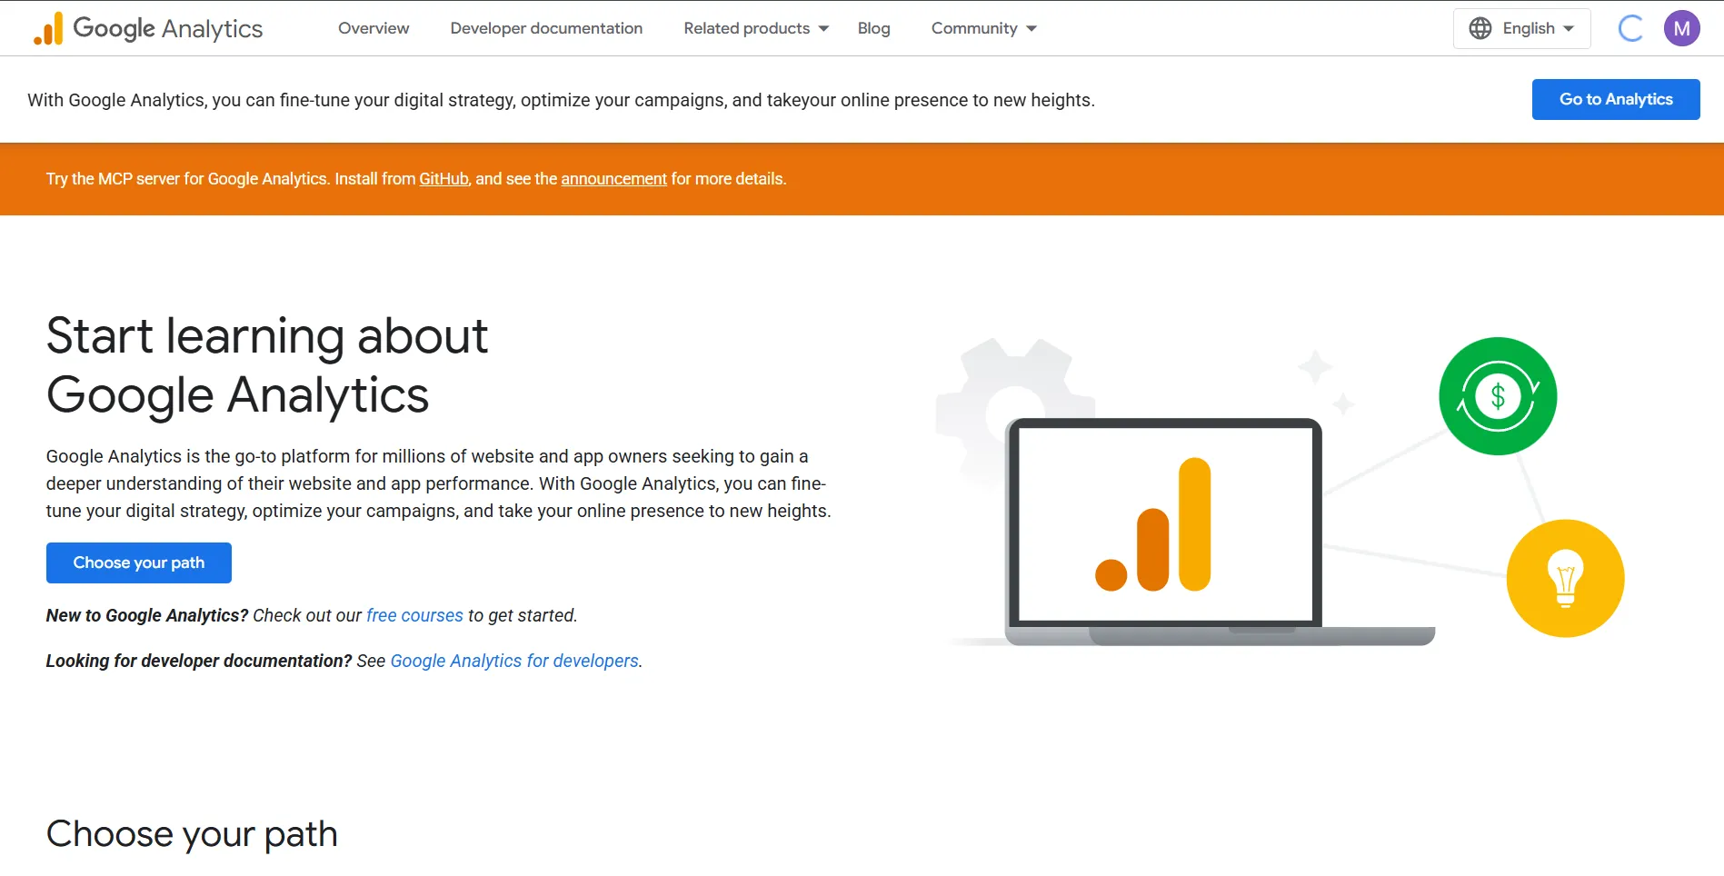Click the green dollar sign circle icon
The width and height of the screenshot is (1724, 876).
1497,396
